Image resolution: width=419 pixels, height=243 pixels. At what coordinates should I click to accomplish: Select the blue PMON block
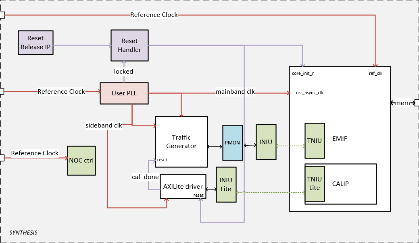[232, 143]
